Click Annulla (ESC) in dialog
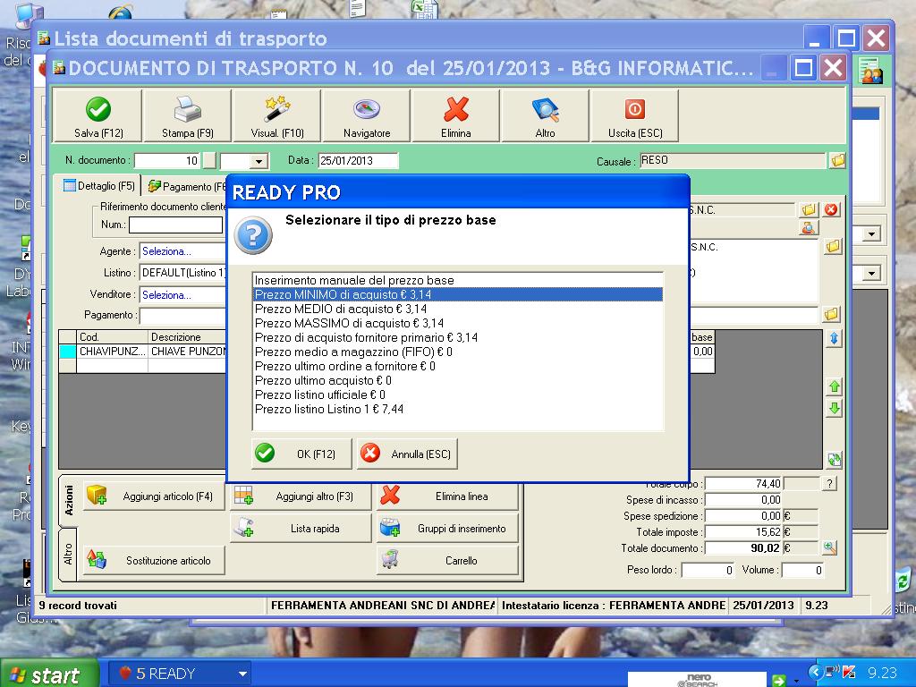 [x=407, y=454]
